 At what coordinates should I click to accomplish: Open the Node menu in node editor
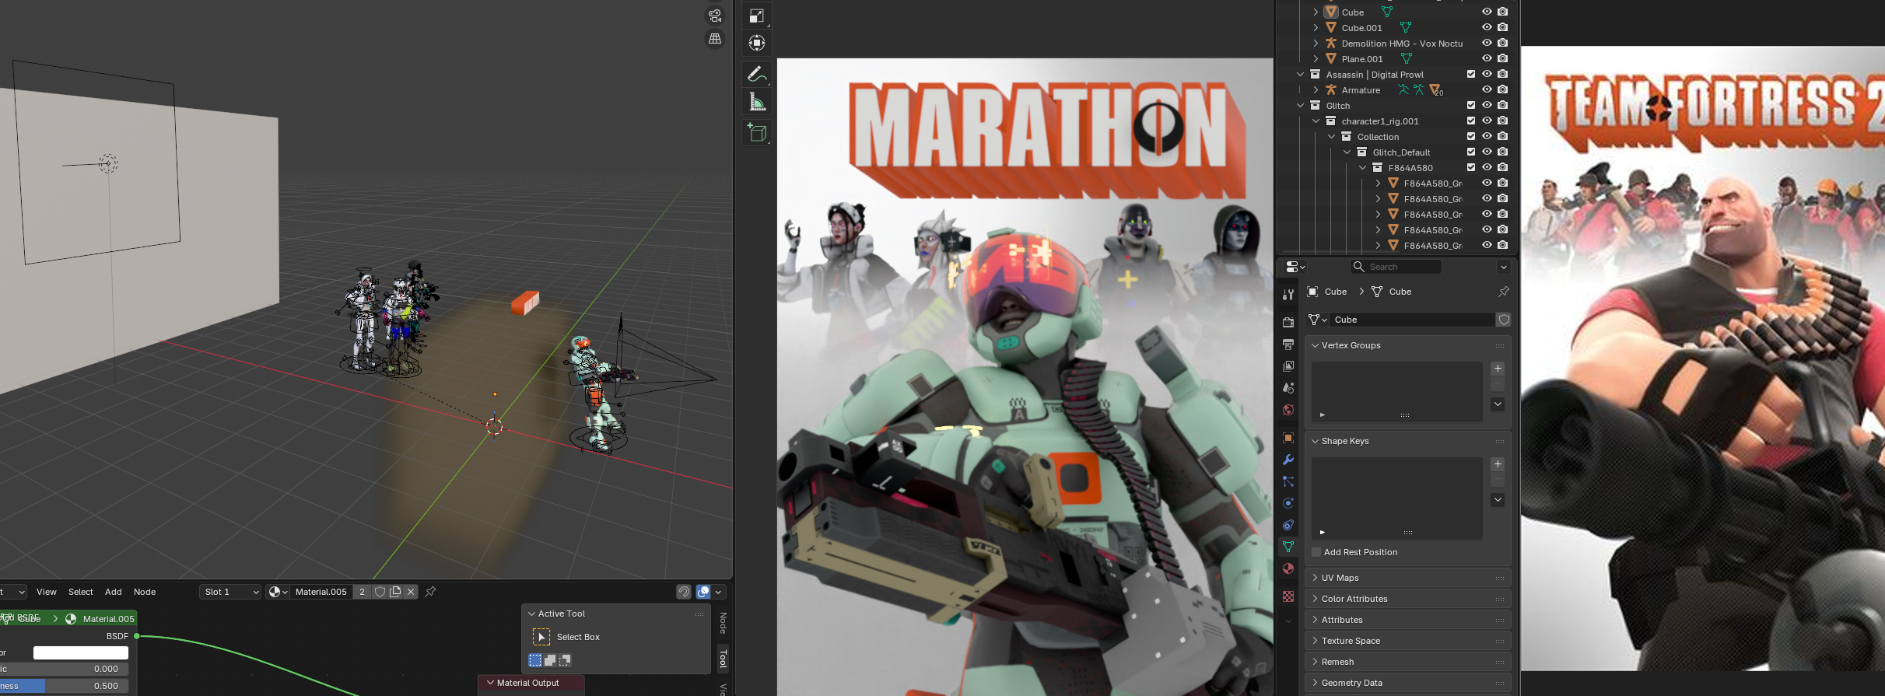coord(145,592)
